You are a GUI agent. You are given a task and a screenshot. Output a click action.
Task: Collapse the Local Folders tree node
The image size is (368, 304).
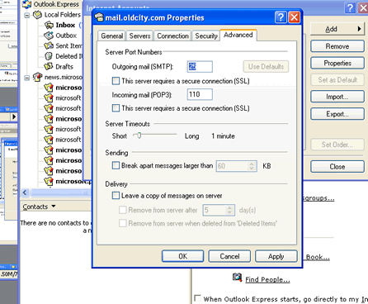point(27,15)
